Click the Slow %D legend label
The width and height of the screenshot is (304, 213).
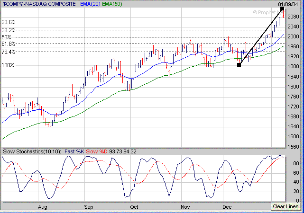coord(97,151)
